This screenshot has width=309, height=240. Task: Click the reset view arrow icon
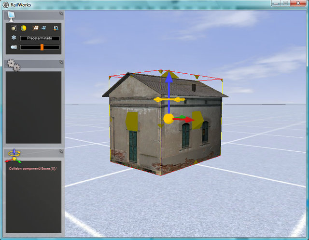[56, 28]
